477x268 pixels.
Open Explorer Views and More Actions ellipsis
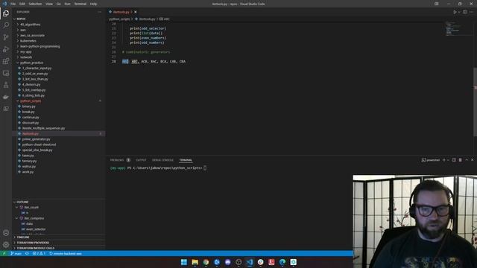[x=99, y=12]
